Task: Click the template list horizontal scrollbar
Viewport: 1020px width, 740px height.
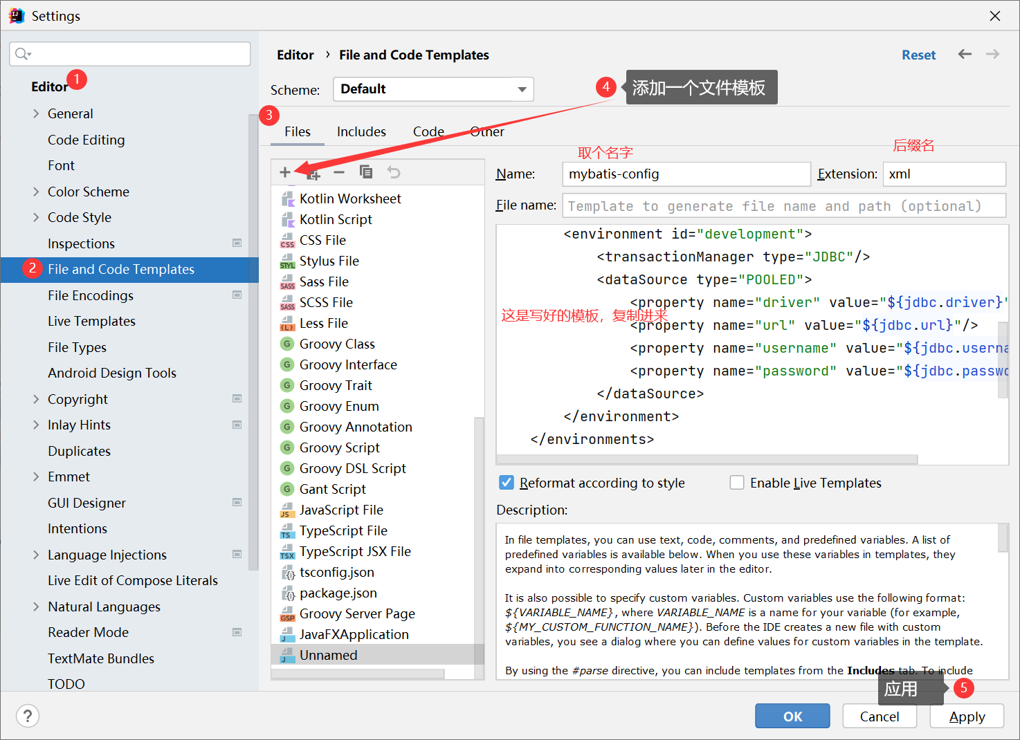Action: [x=358, y=673]
